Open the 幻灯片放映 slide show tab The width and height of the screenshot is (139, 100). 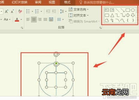click(19, 2)
